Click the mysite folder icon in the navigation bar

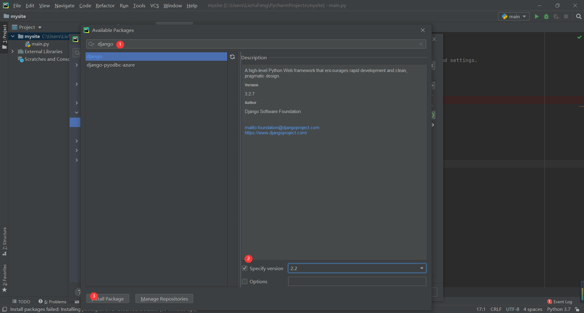click(6, 16)
